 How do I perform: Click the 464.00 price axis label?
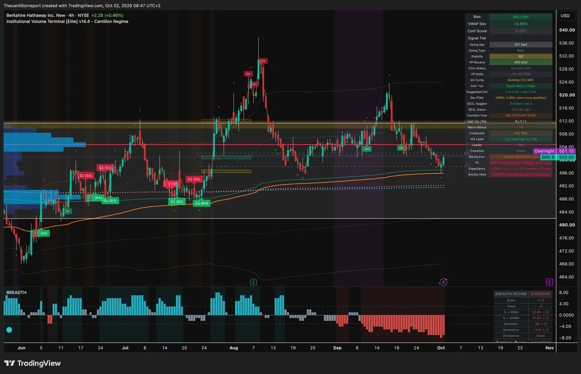[567, 277]
